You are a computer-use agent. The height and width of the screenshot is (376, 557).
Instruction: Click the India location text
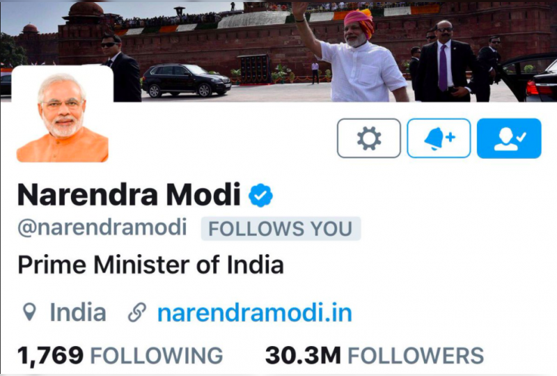pos(78,313)
